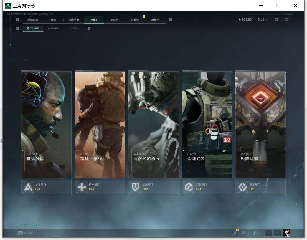Viewport: 307px width, 240px height.
Task: Select the 部门 tab
Action: point(94,20)
